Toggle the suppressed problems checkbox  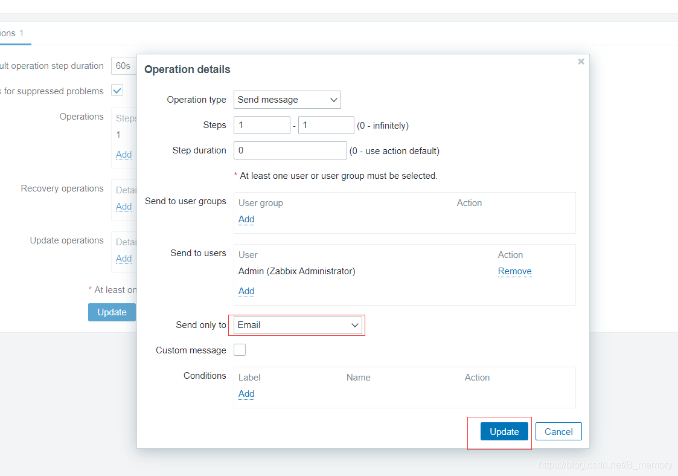point(117,91)
